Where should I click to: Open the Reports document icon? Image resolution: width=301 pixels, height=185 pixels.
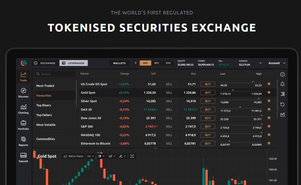(x=23, y=139)
